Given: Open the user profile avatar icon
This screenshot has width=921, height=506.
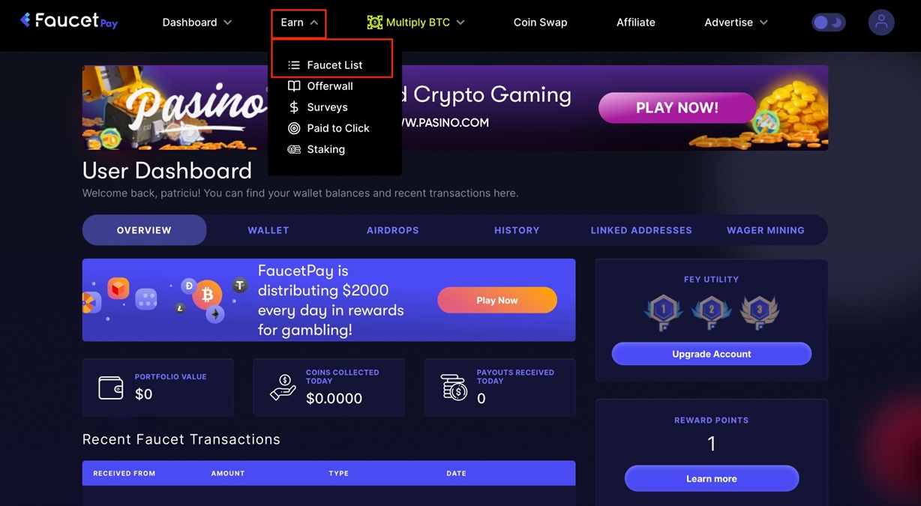Looking at the screenshot, I should pos(881,22).
